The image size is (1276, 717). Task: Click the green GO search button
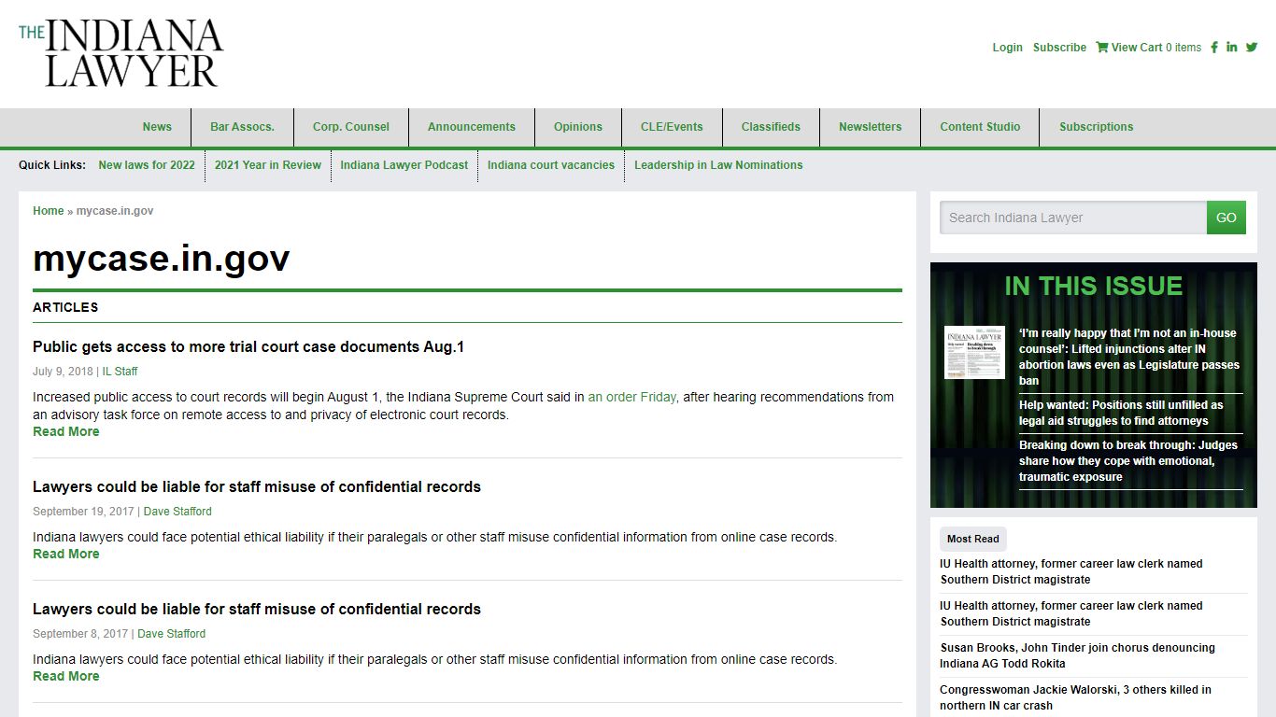1226,218
